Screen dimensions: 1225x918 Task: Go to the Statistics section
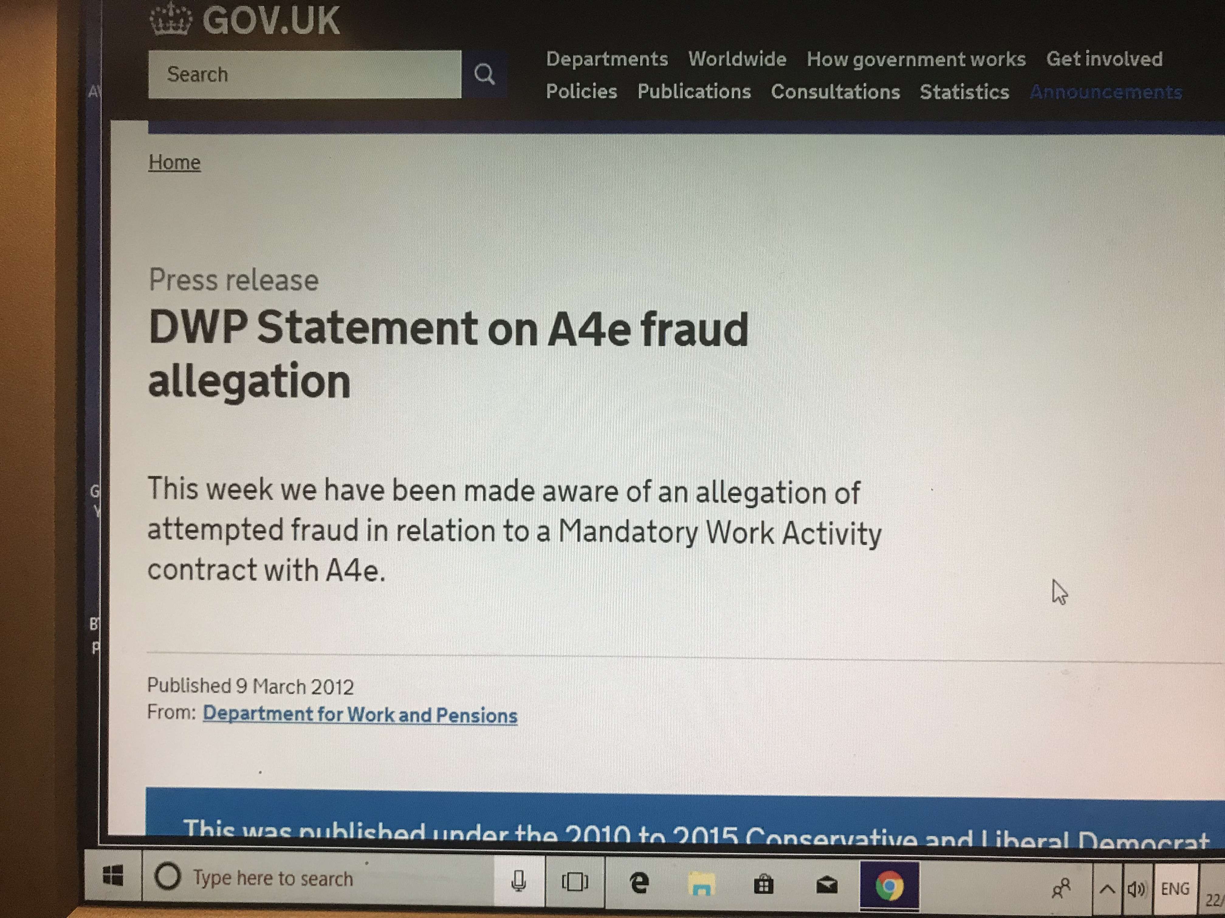pos(964,92)
